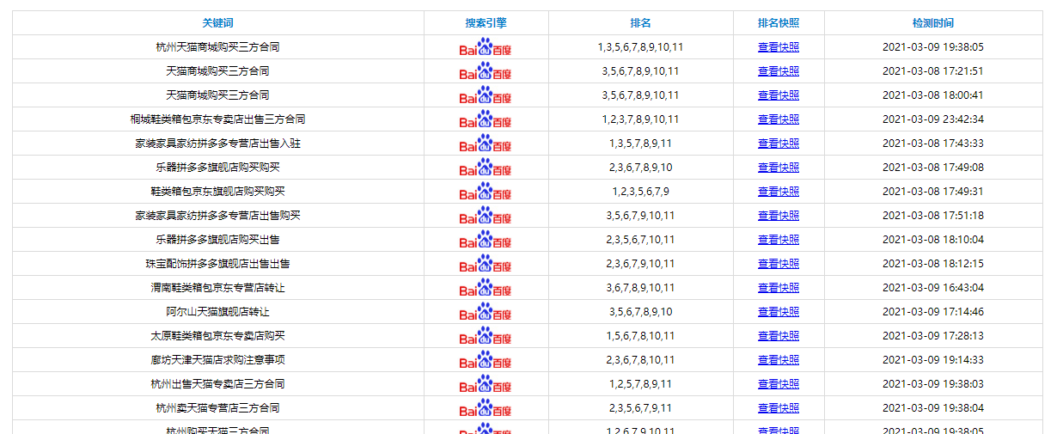
Task: Select timestamp 2021-03-09 19:38:03
Action: pos(933,384)
